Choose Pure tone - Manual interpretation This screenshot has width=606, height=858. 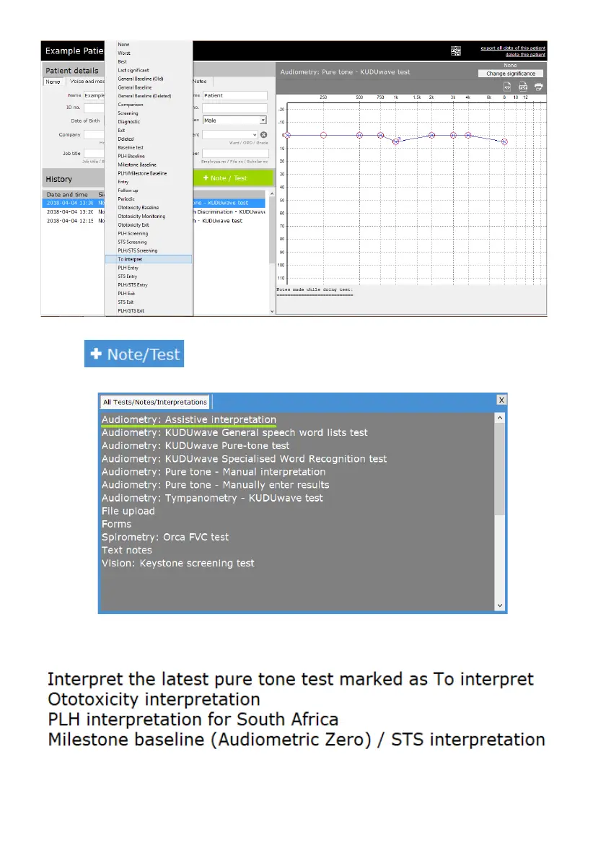[x=214, y=472]
